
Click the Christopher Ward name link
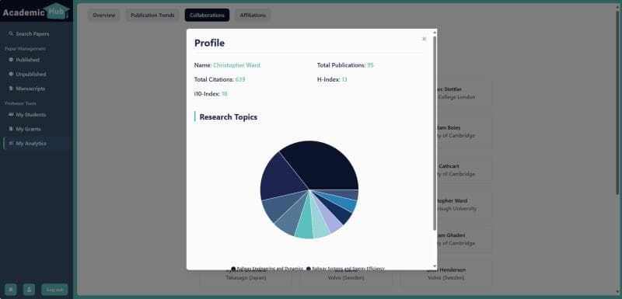pos(237,65)
